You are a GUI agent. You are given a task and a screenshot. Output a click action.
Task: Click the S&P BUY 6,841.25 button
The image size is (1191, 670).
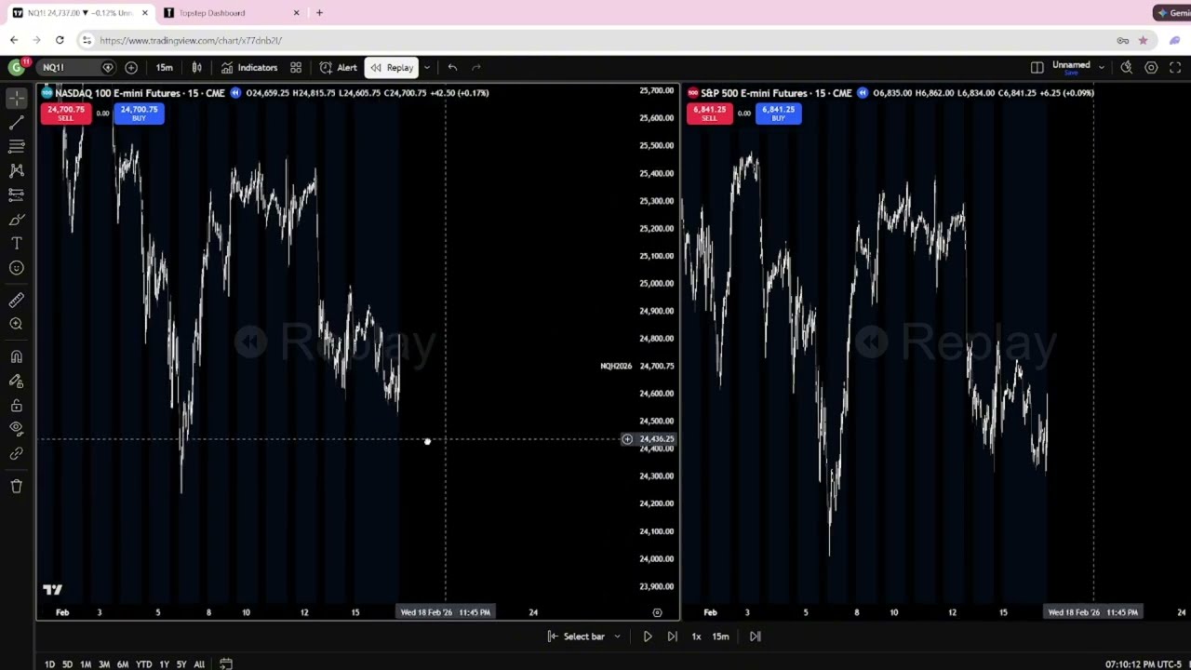tap(778, 113)
